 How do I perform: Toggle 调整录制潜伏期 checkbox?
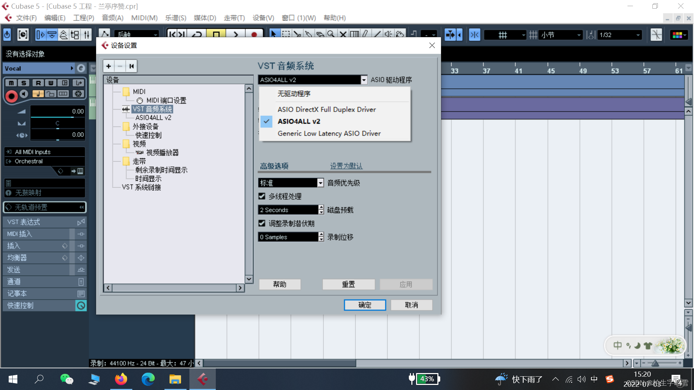(x=262, y=223)
